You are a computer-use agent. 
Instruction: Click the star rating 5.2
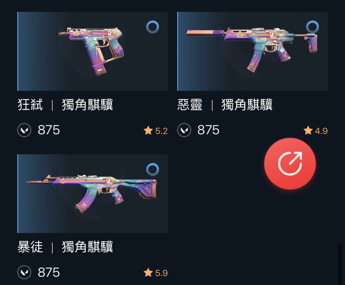(x=155, y=131)
